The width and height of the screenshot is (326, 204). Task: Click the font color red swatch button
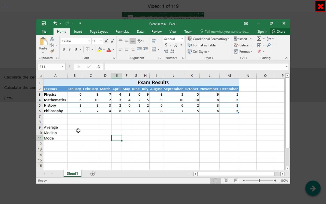109,49
